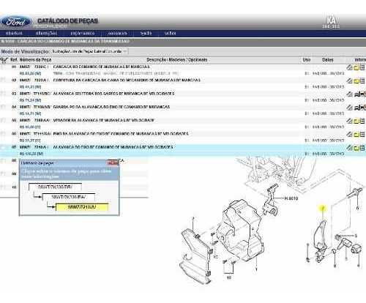Click callout number 10 beneath the bolts

tap(229, 277)
